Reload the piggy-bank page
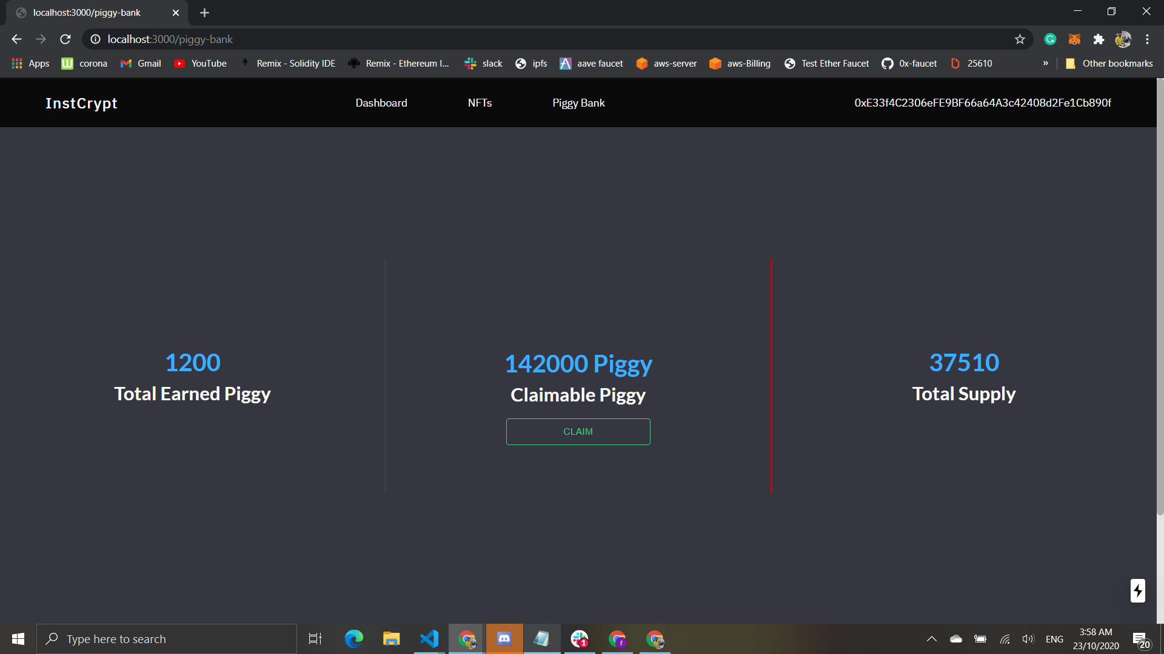 click(65, 39)
